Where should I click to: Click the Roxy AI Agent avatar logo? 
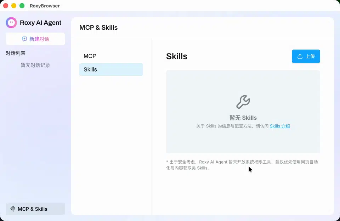tap(11, 23)
